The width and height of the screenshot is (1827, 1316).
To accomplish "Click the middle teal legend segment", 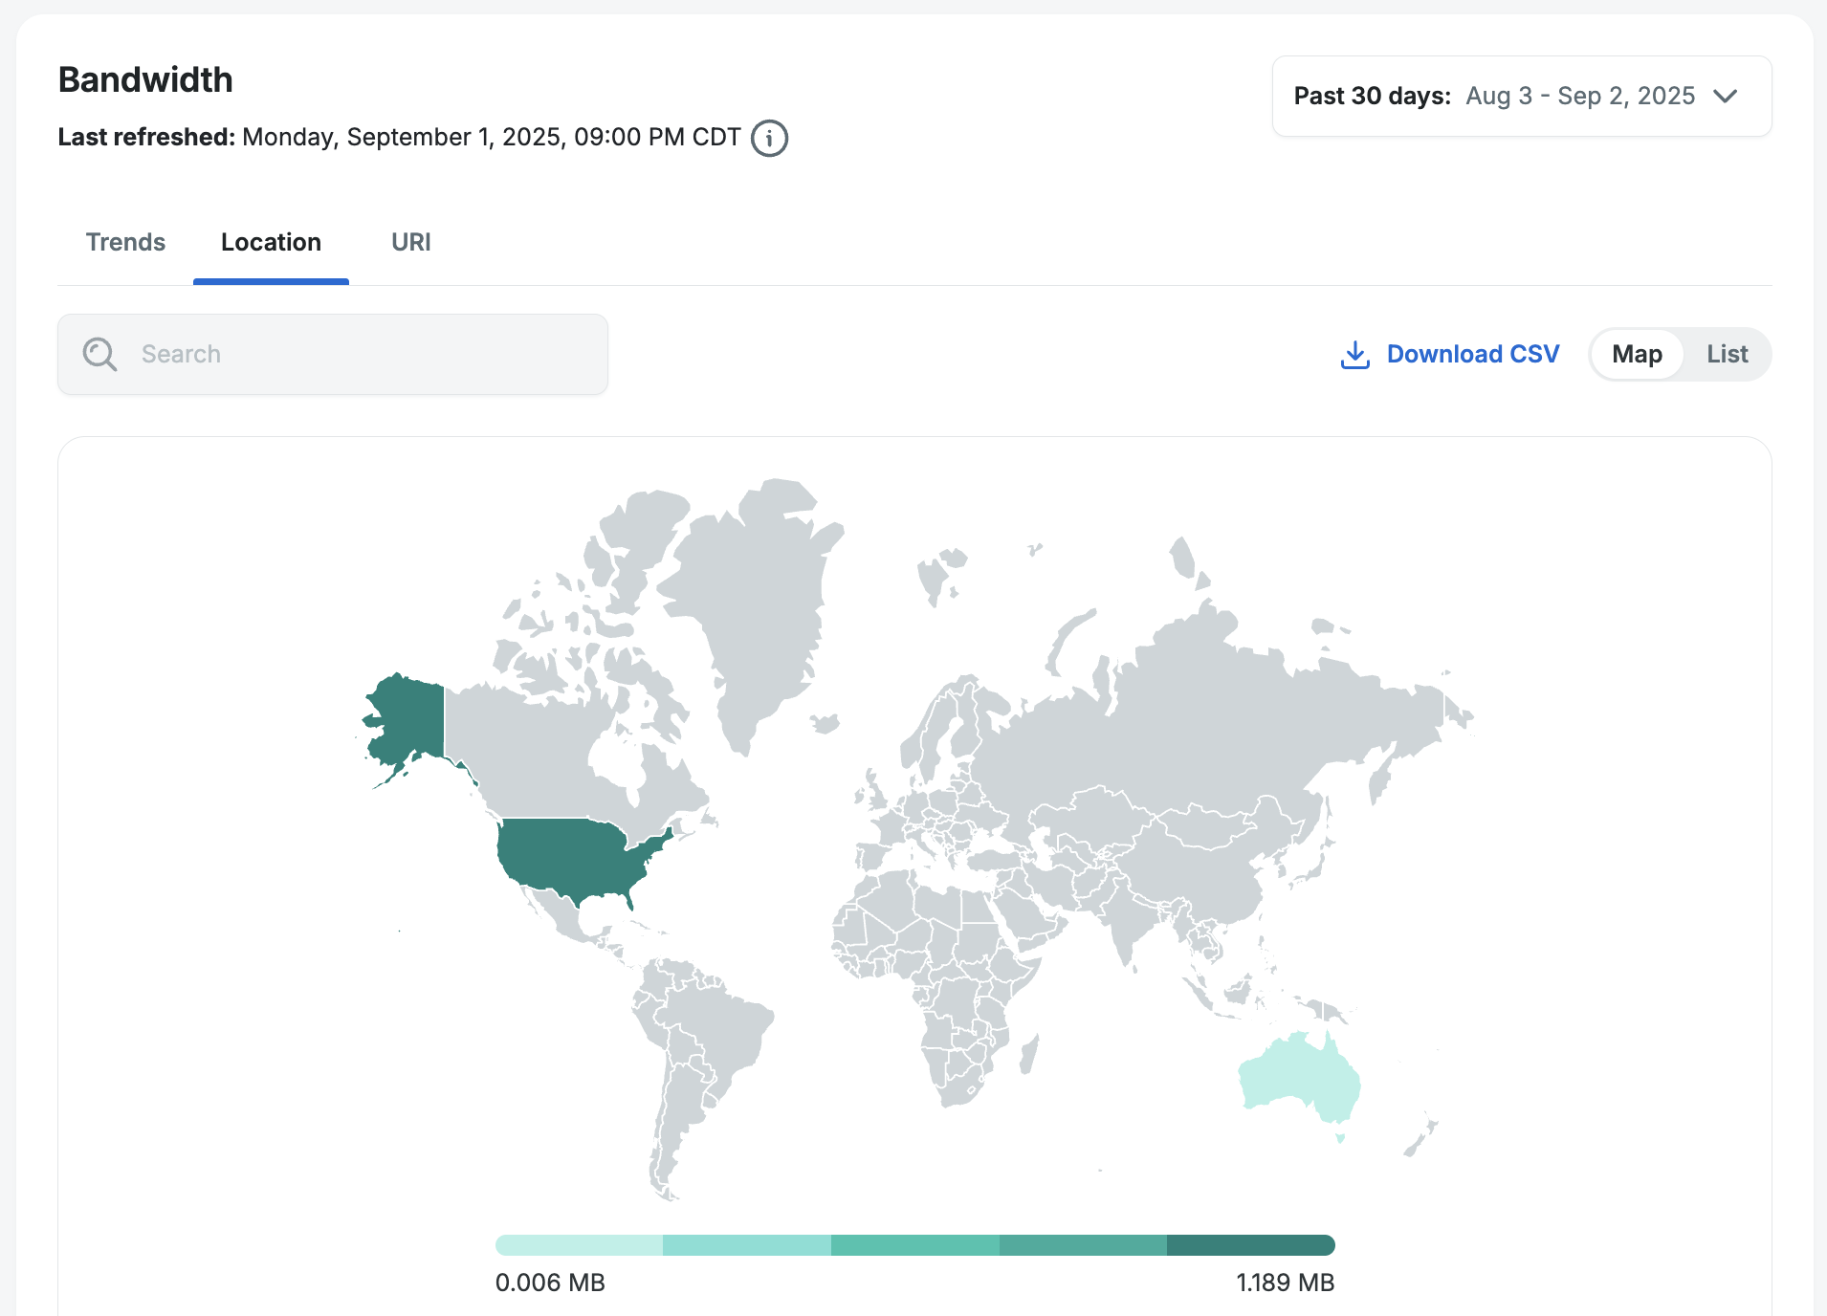I will [x=914, y=1245].
